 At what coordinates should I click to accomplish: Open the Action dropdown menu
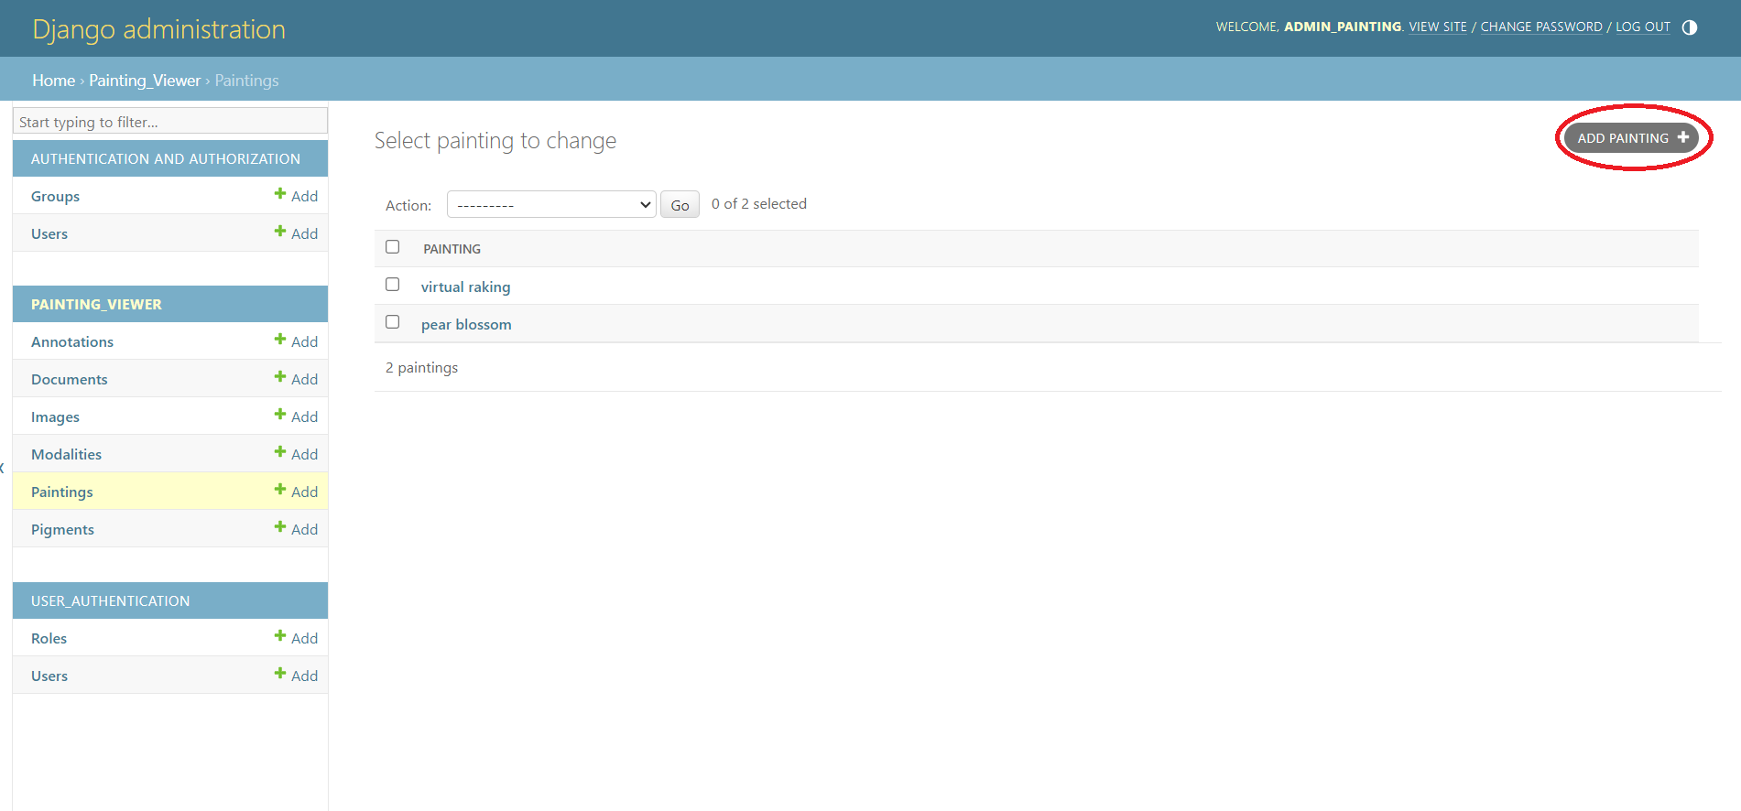tap(551, 205)
